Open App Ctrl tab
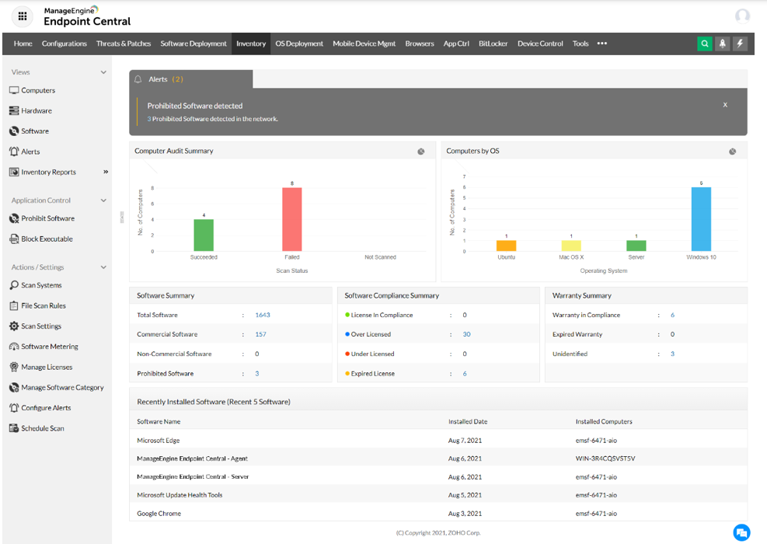 [x=456, y=44]
